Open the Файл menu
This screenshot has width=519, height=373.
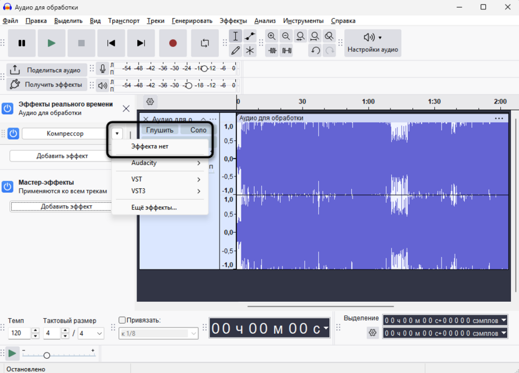coord(10,21)
